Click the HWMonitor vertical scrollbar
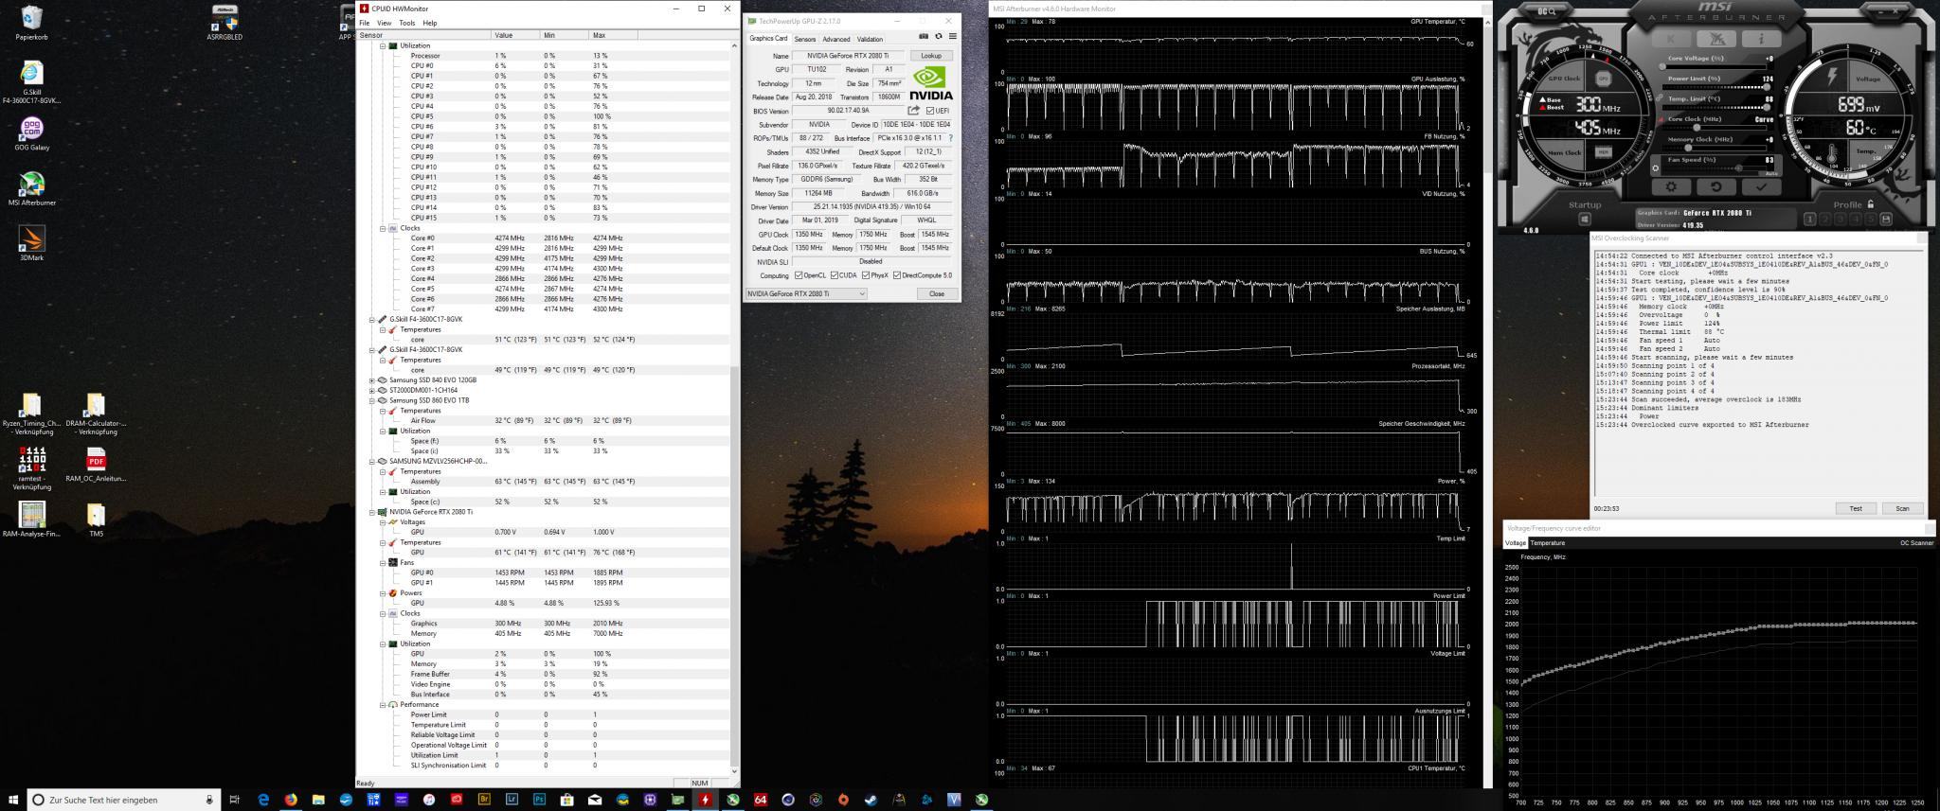 734,408
